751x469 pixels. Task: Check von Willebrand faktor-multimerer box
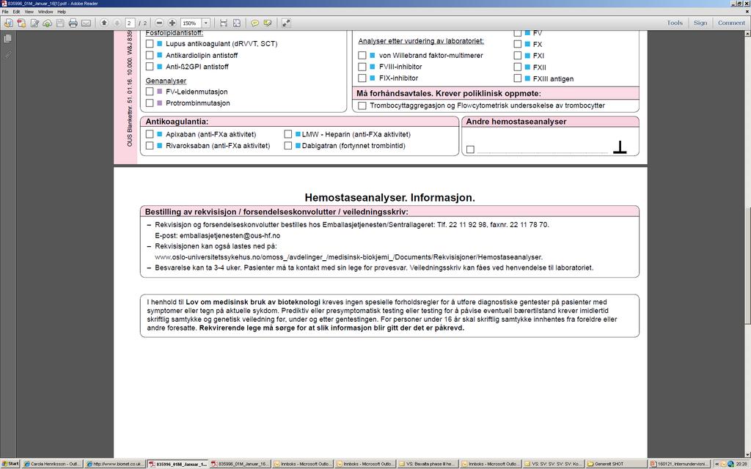362,56
